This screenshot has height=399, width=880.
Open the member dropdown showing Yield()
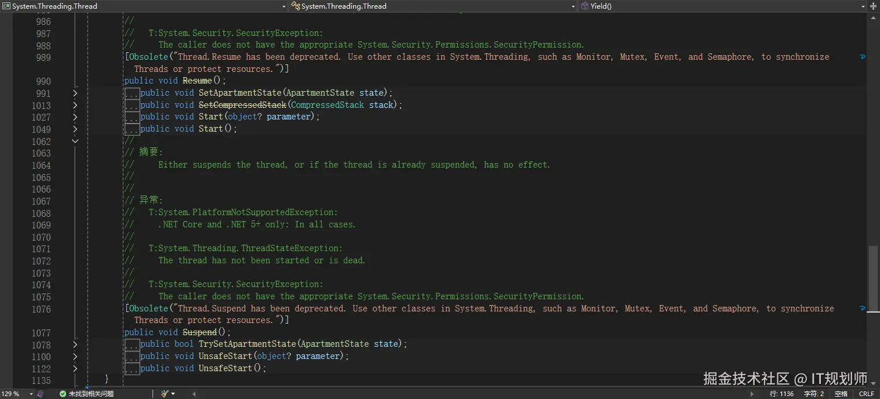723,6
